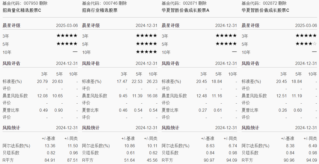Click the R平方 value 90.97
319x164 pixels.
click(209, 160)
